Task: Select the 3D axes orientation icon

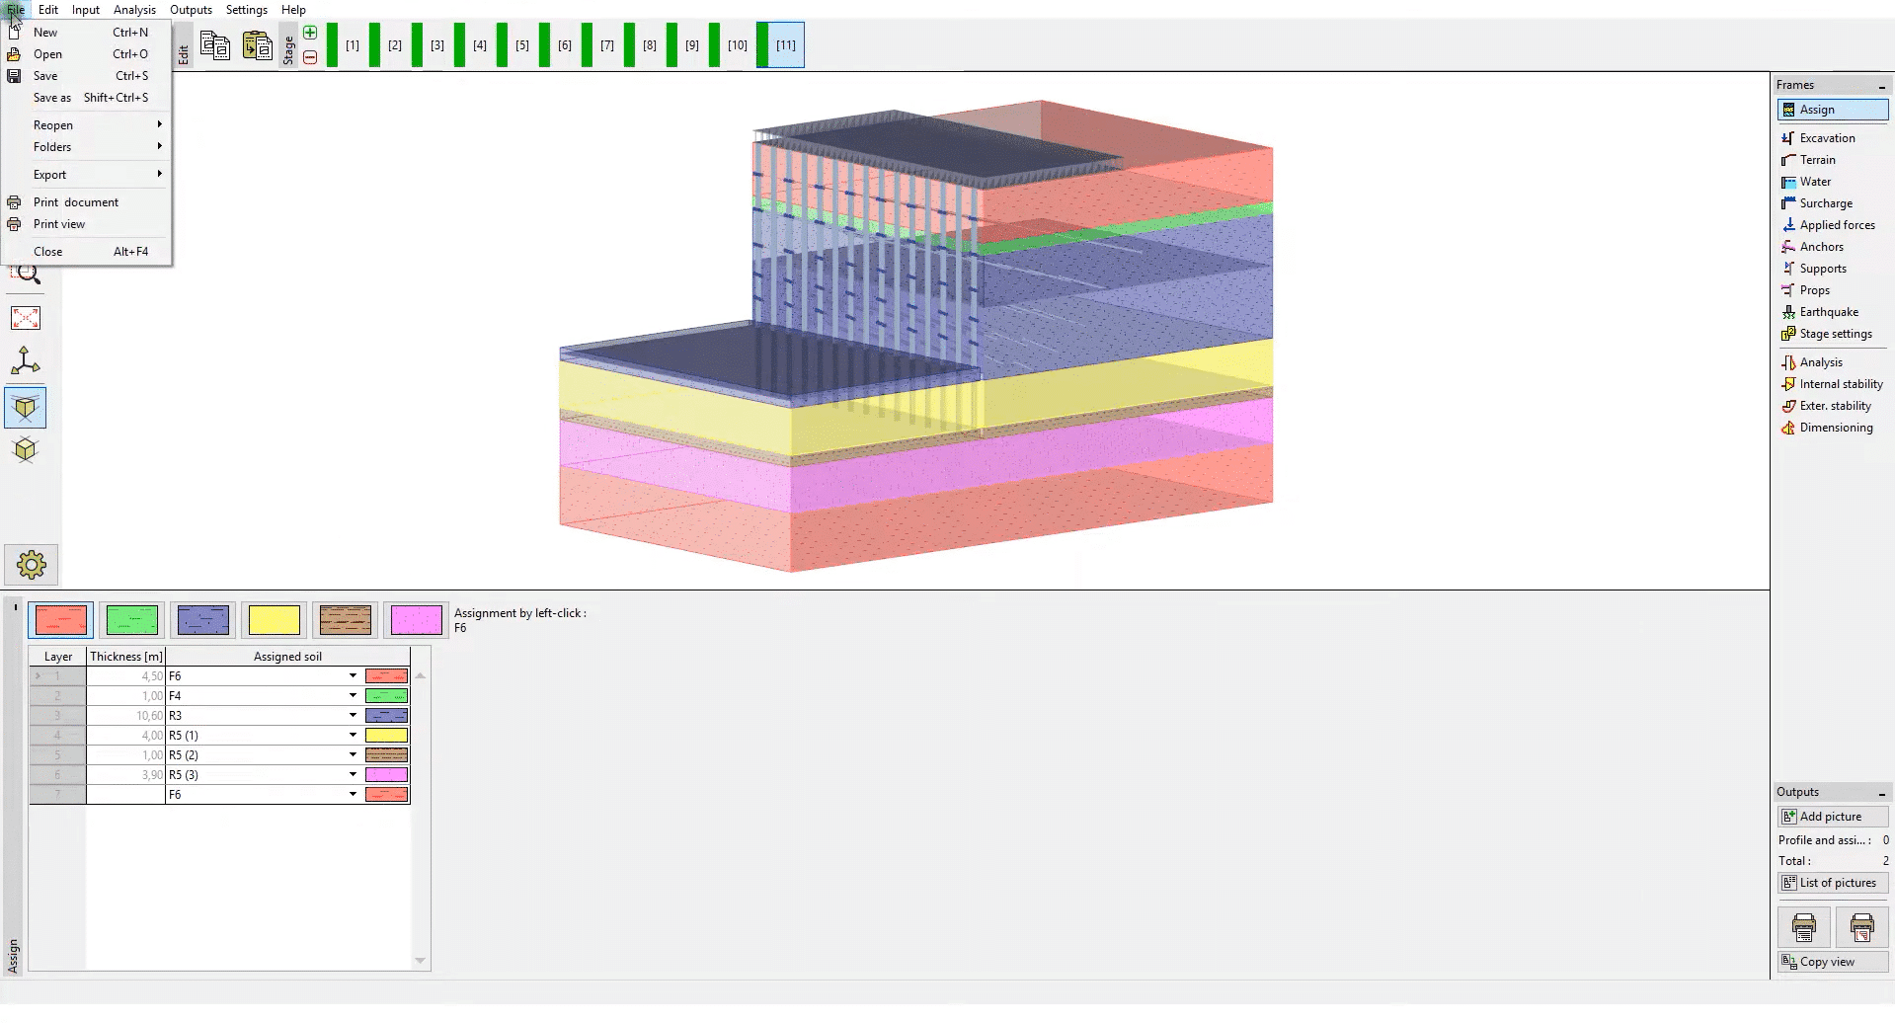Action: [26, 361]
